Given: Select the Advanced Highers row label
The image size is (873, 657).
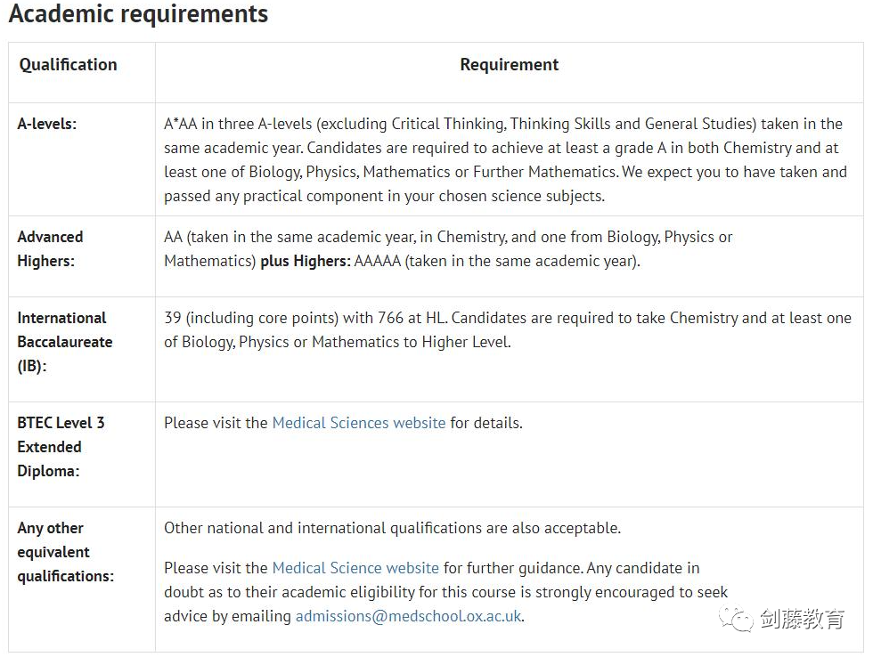Looking at the screenshot, I should (50, 248).
